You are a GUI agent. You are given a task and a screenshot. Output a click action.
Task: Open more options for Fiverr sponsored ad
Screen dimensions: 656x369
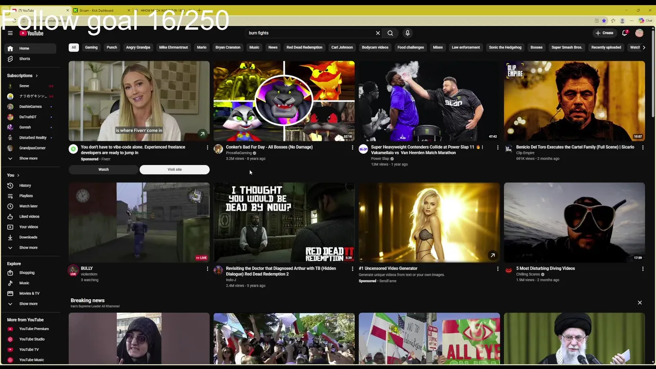coord(207,148)
